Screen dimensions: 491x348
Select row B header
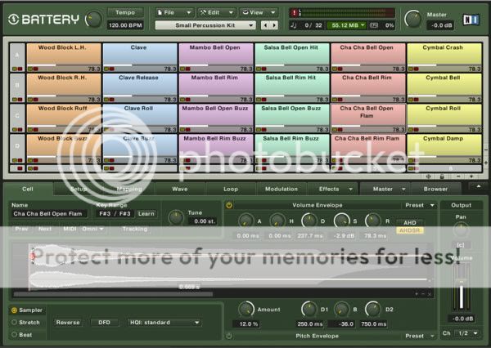17,87
